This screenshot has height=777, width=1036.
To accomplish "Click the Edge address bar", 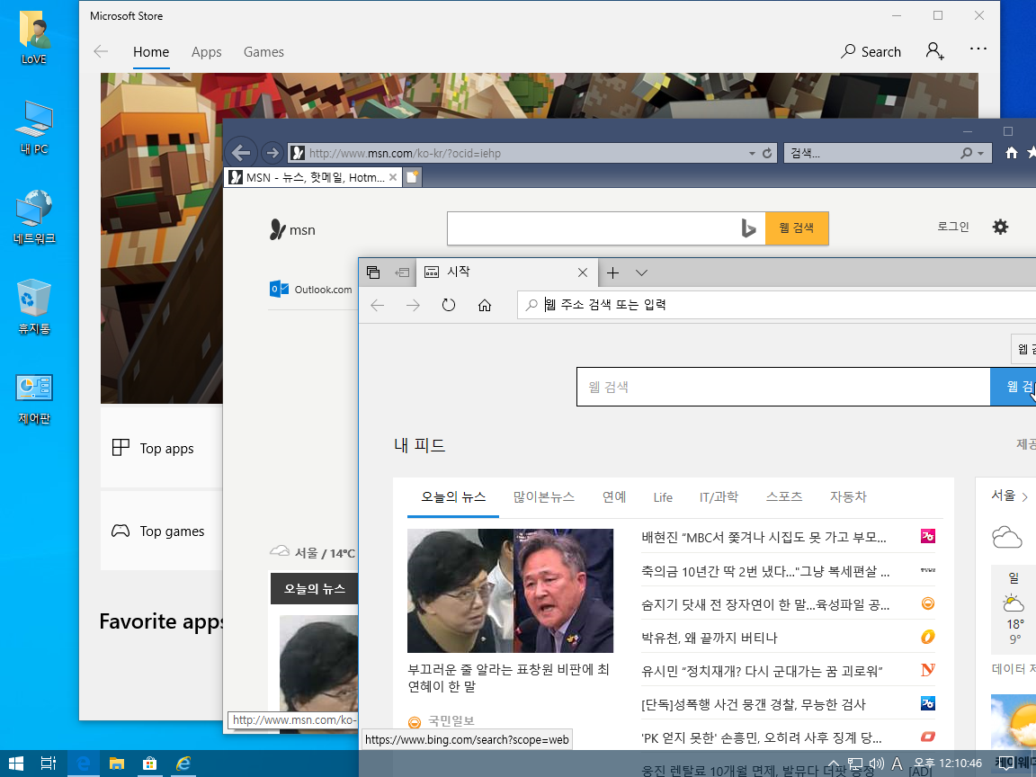I will click(777, 305).
